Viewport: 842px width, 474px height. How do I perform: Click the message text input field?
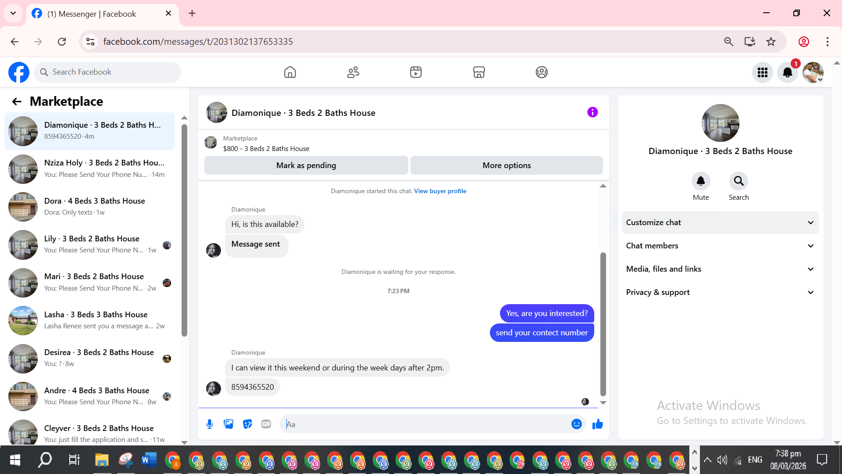425,424
